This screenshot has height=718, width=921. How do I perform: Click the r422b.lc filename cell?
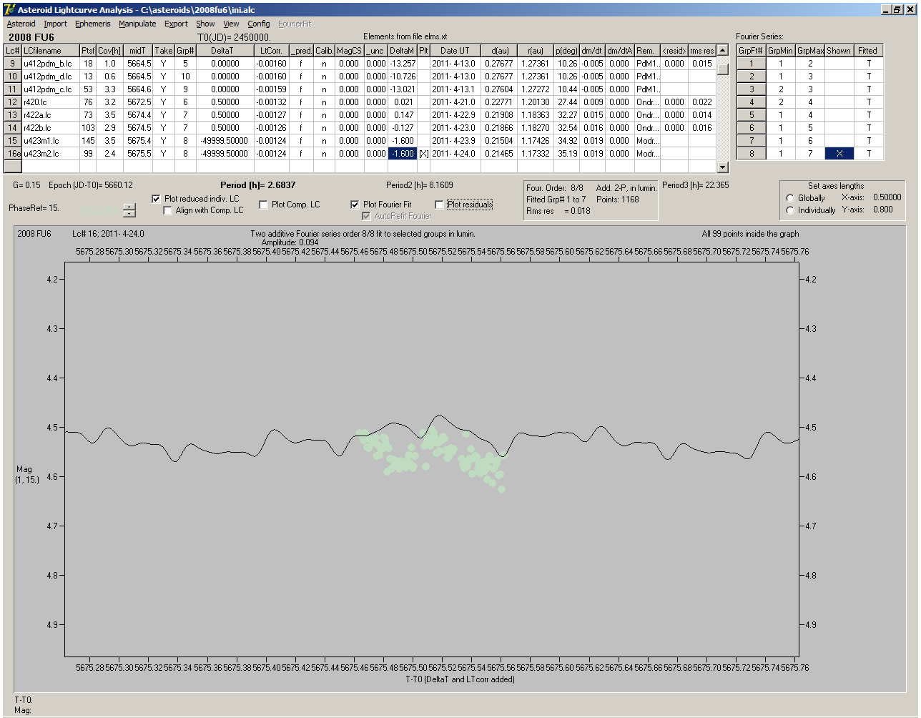tap(50, 128)
